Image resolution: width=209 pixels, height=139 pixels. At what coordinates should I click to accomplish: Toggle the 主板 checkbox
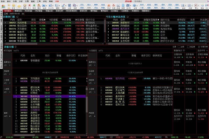[179, 46]
